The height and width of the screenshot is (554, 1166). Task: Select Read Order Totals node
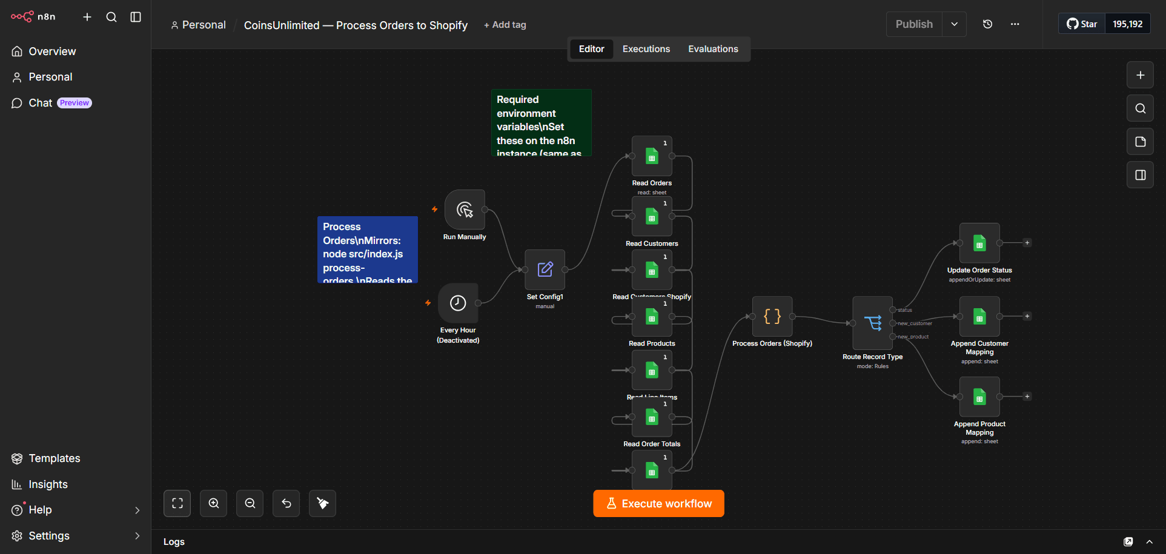(x=652, y=417)
